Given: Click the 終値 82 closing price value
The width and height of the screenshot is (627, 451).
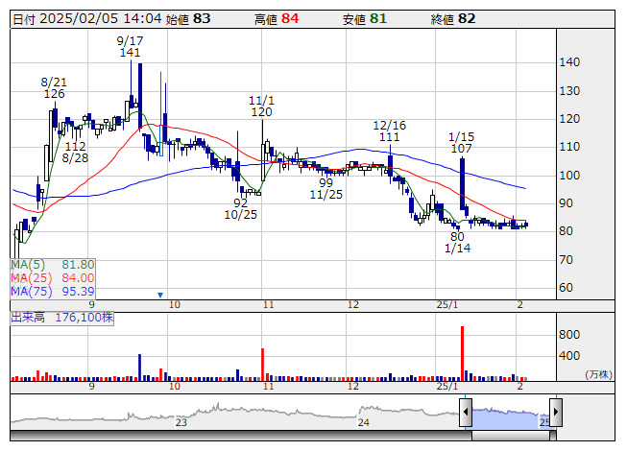Looking at the screenshot, I should coord(453,19).
